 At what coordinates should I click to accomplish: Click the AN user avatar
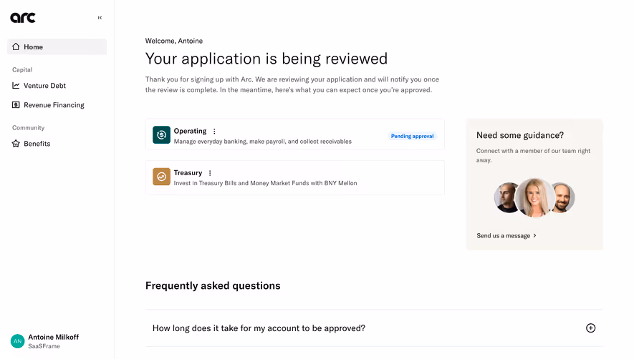17,341
